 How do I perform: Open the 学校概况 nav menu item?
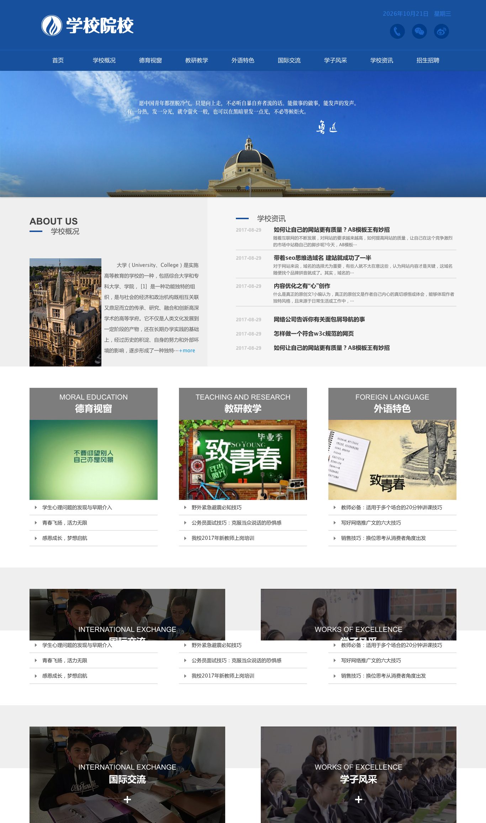[104, 60]
